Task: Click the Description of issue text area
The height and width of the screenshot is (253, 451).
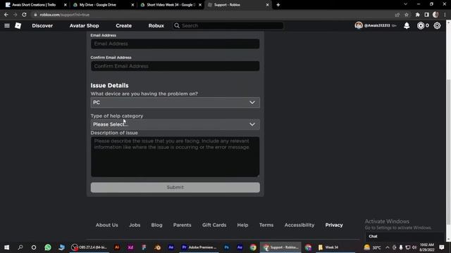Action: pyautogui.click(x=175, y=157)
